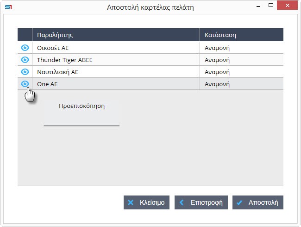Maximize the dialog window

(270, 6)
